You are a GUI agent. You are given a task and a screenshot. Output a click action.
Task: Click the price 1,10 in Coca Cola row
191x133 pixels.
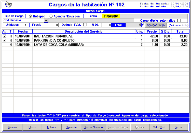pos(155,45)
